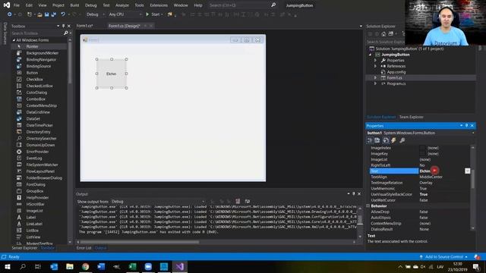Viewport: 486px width, 273px height.
Task: Expand the References node in Solution Explorer
Action: coord(375,66)
